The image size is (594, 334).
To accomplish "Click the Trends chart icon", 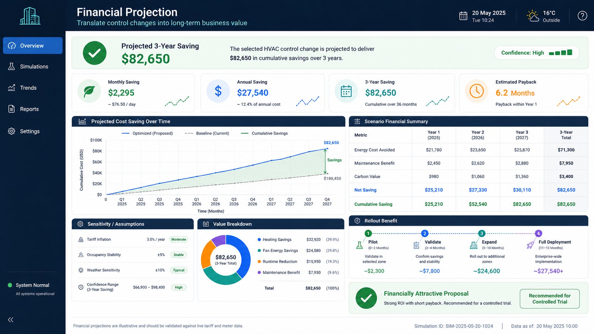I will [x=12, y=88].
